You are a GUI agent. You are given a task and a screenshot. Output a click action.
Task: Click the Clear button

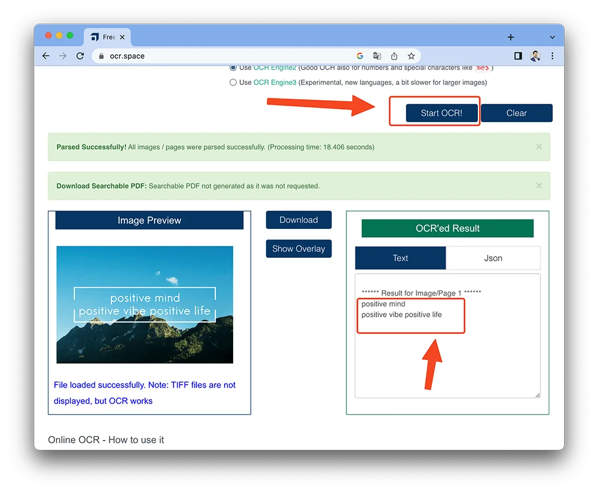tap(516, 113)
